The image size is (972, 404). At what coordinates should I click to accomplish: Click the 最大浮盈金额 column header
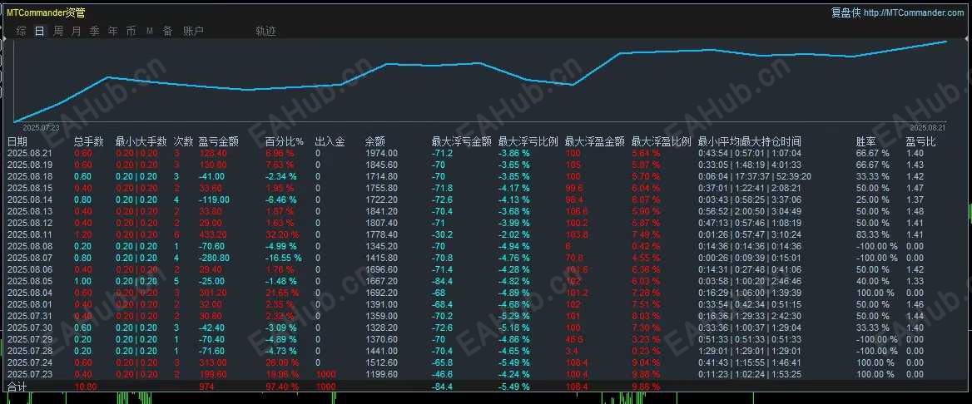(594, 141)
